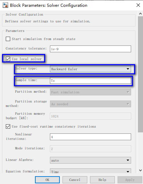
Task: Open the Linear Algebra dropdown
Action: point(90,160)
